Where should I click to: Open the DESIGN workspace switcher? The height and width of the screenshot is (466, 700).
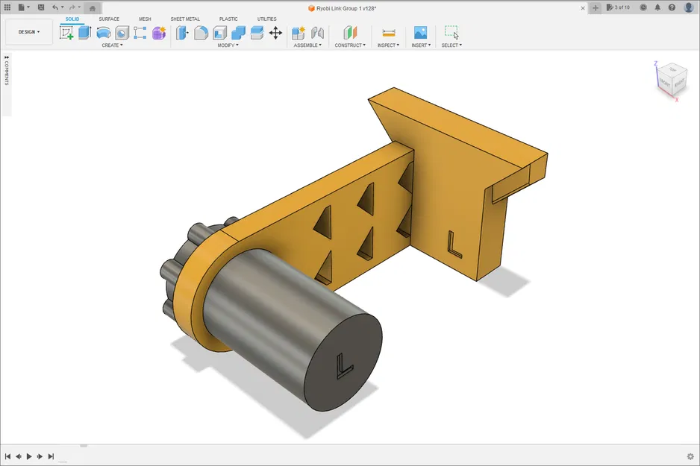(x=28, y=31)
